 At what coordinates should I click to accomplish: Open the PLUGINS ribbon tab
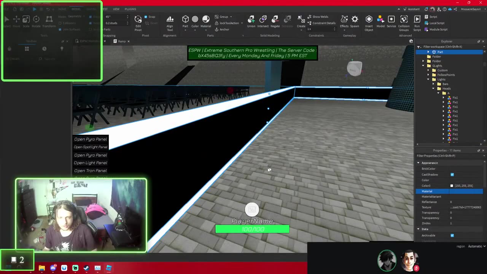(130, 9)
